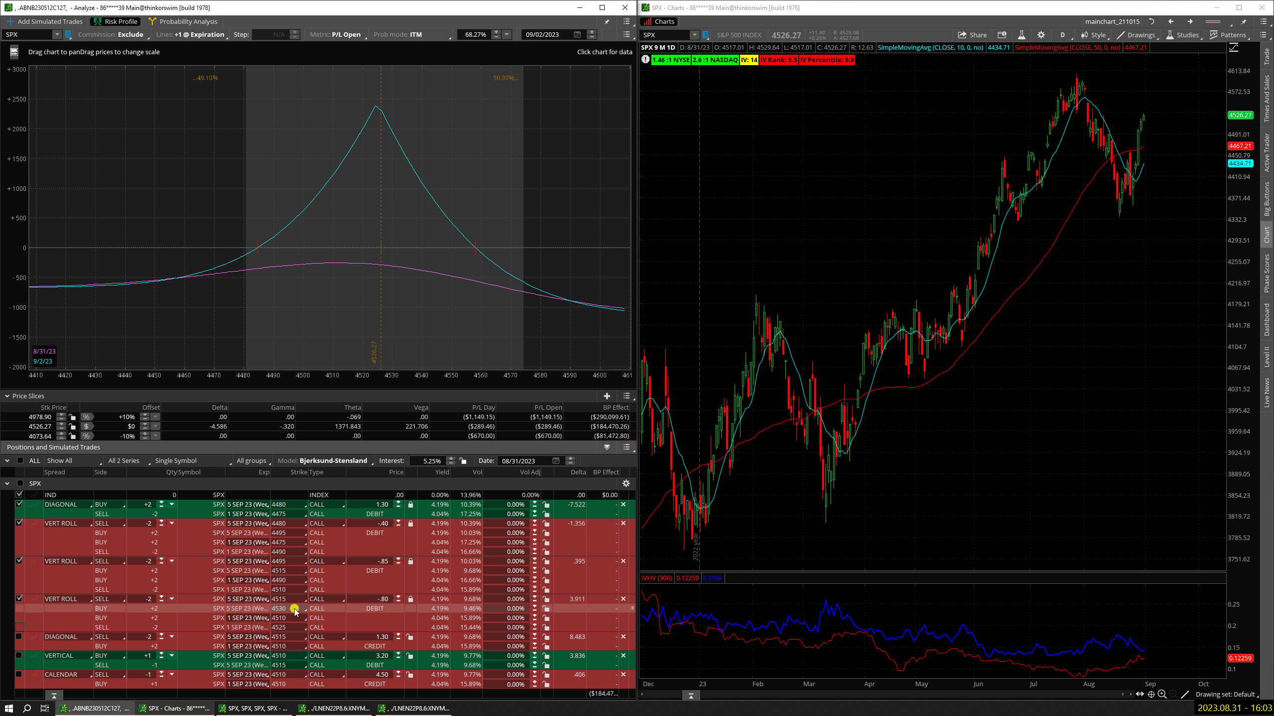Image resolution: width=1274 pixels, height=716 pixels.
Task: Increase the Interest rate stepper
Action: click(x=451, y=458)
